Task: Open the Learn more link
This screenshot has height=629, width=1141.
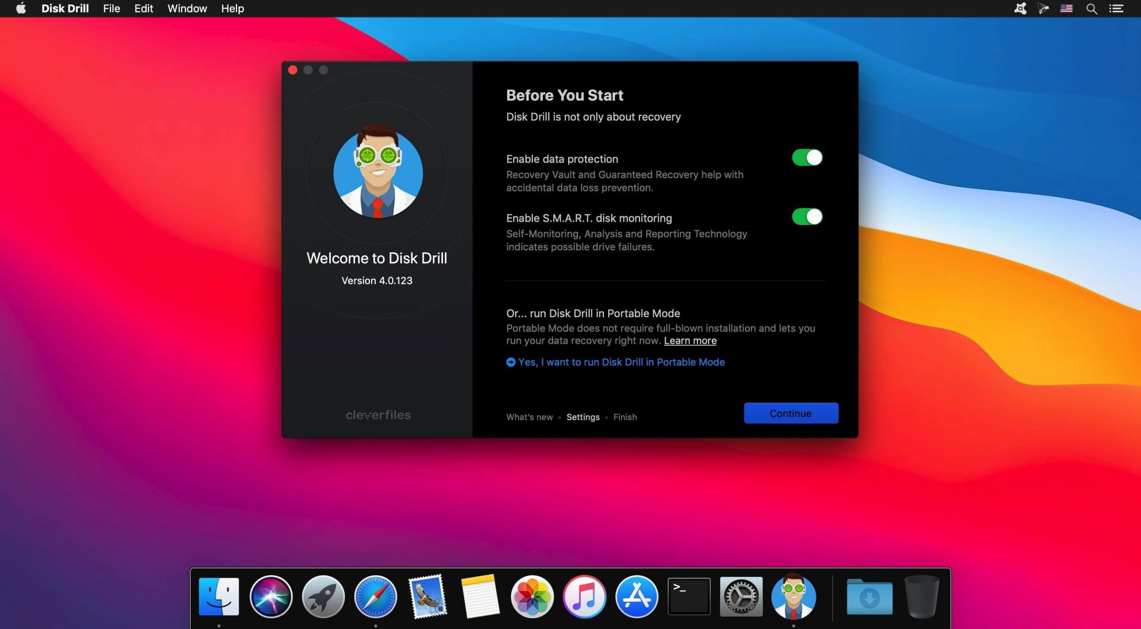Action: [x=690, y=341]
